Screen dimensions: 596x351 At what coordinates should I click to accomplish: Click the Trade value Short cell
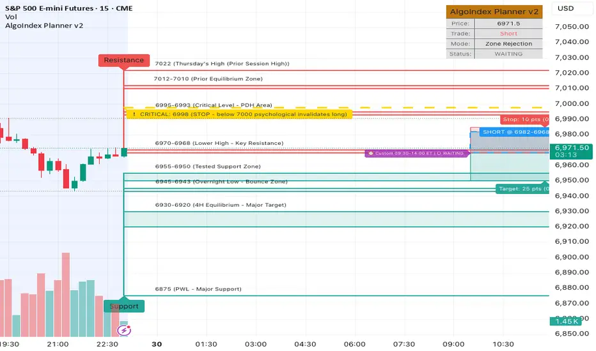(x=508, y=34)
